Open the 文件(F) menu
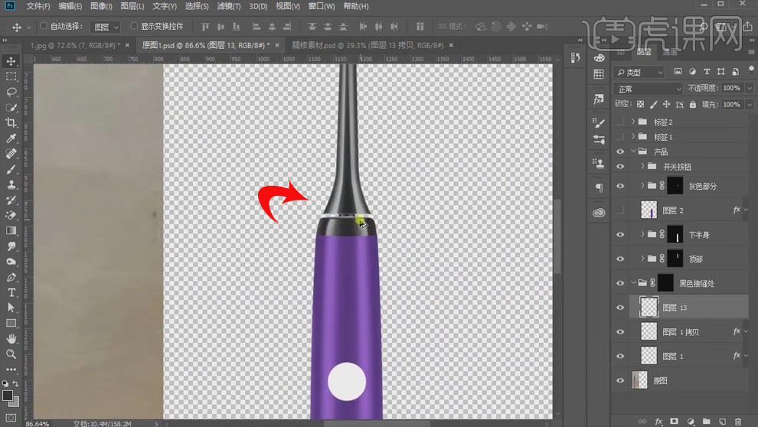The height and width of the screenshot is (427, 758). click(38, 6)
